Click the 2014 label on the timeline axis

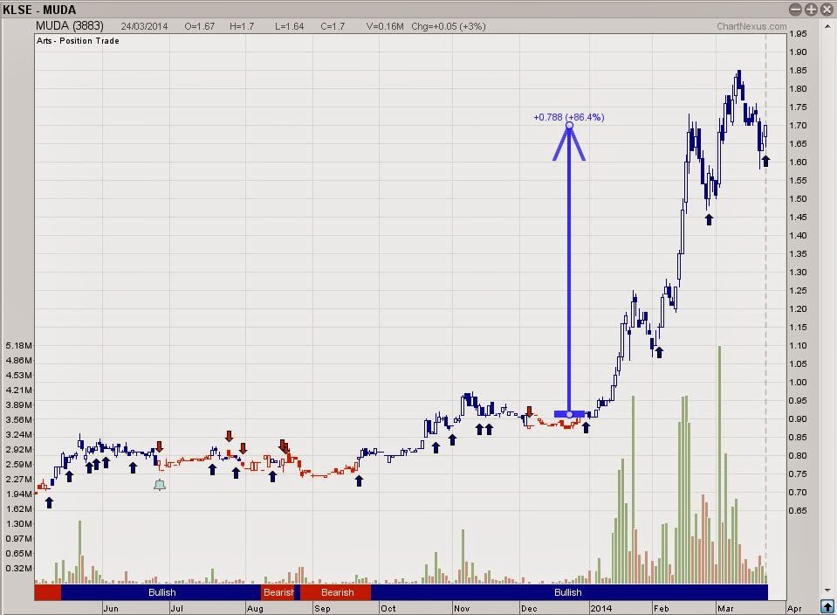602,607
